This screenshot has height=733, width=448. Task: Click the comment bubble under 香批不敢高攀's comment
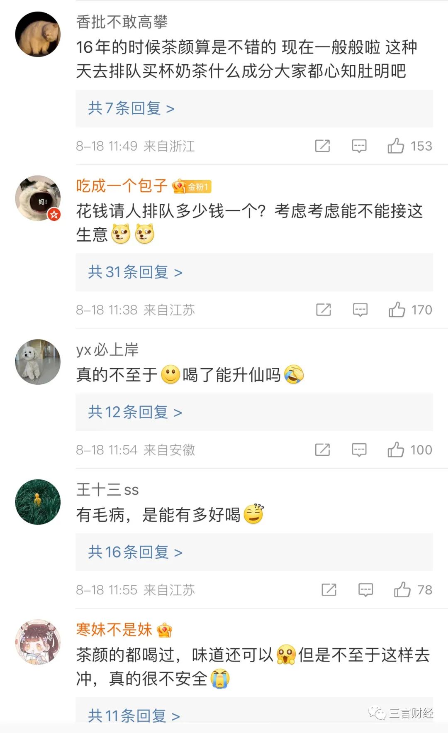point(360,146)
